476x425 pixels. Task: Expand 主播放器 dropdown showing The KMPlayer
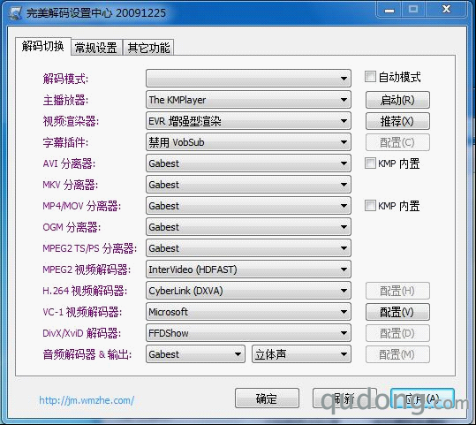pyautogui.click(x=248, y=100)
